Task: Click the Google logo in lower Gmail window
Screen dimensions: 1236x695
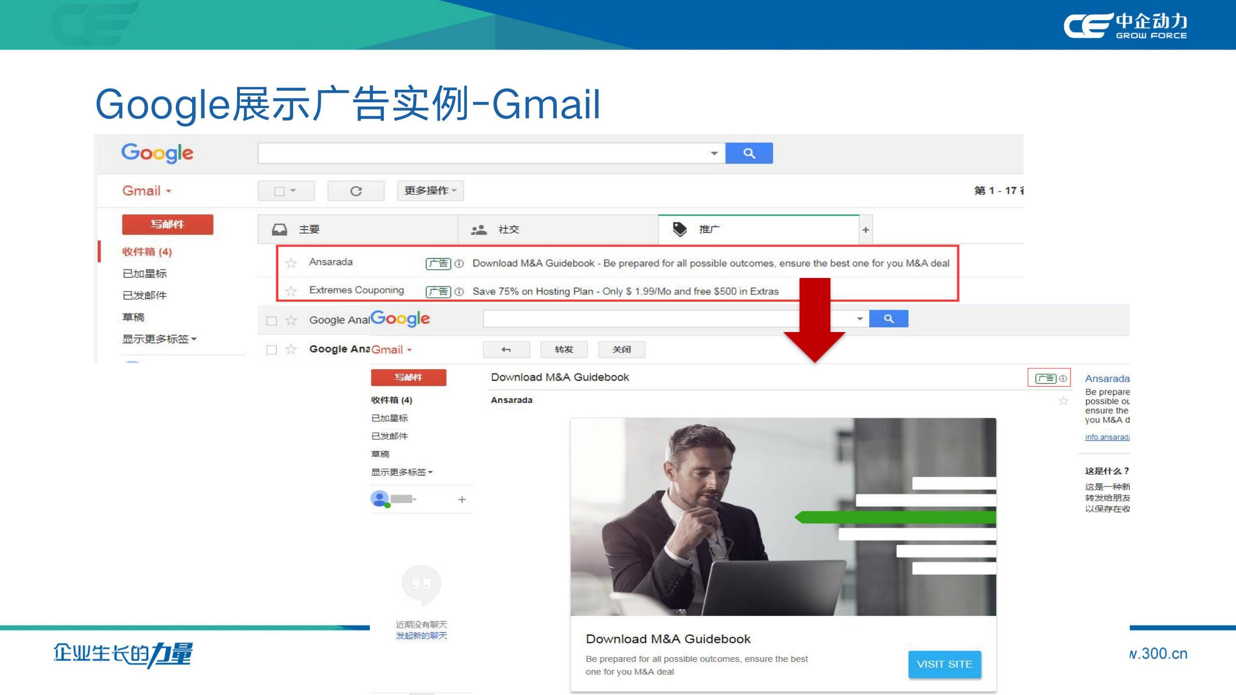Action: click(x=400, y=319)
